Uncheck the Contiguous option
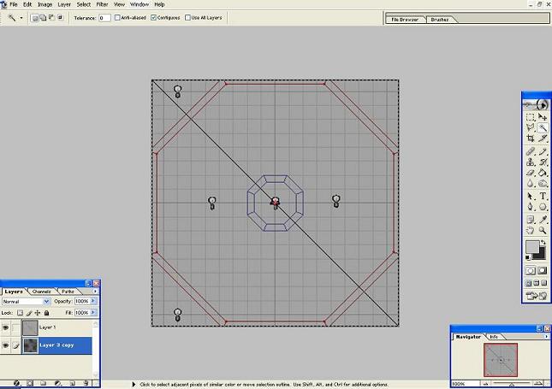 (x=154, y=17)
